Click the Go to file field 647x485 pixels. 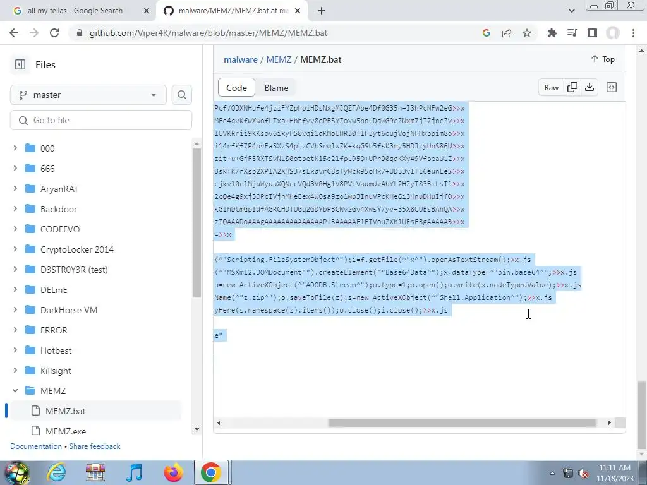pos(101,120)
